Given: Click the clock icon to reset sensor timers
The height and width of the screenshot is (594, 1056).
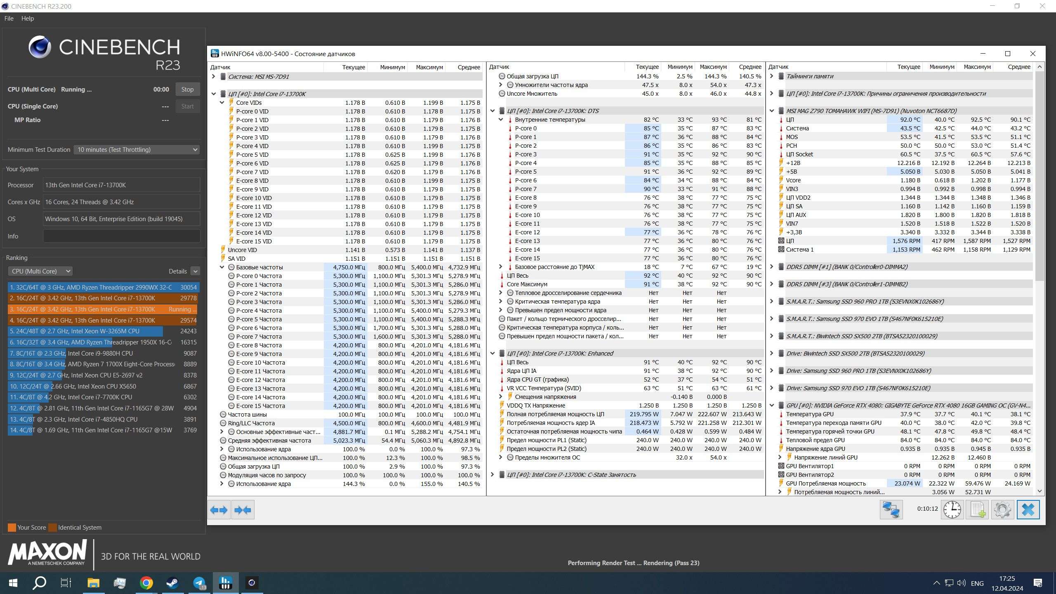Looking at the screenshot, I should pyautogui.click(x=952, y=509).
